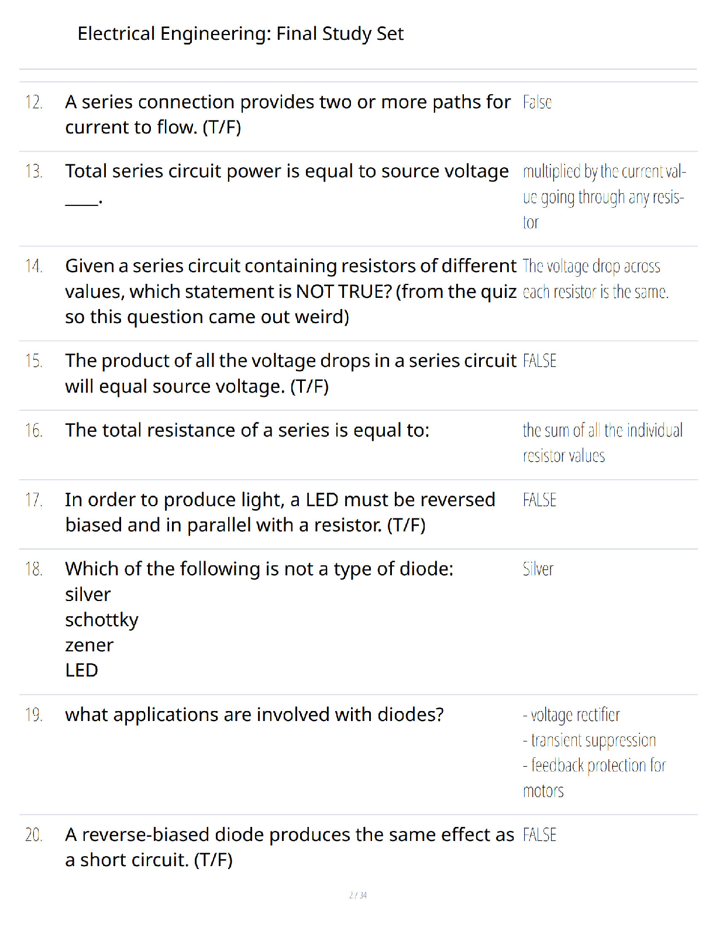716x927 pixels.
Task: Click the answer 'the sum of all the individual resistor values'
Action: click(x=603, y=443)
